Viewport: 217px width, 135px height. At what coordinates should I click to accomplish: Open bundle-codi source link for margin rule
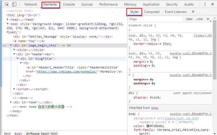(191, 53)
